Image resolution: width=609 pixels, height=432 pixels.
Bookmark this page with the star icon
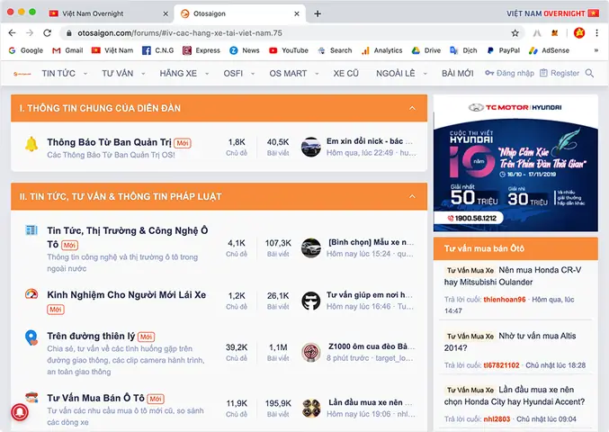click(515, 33)
